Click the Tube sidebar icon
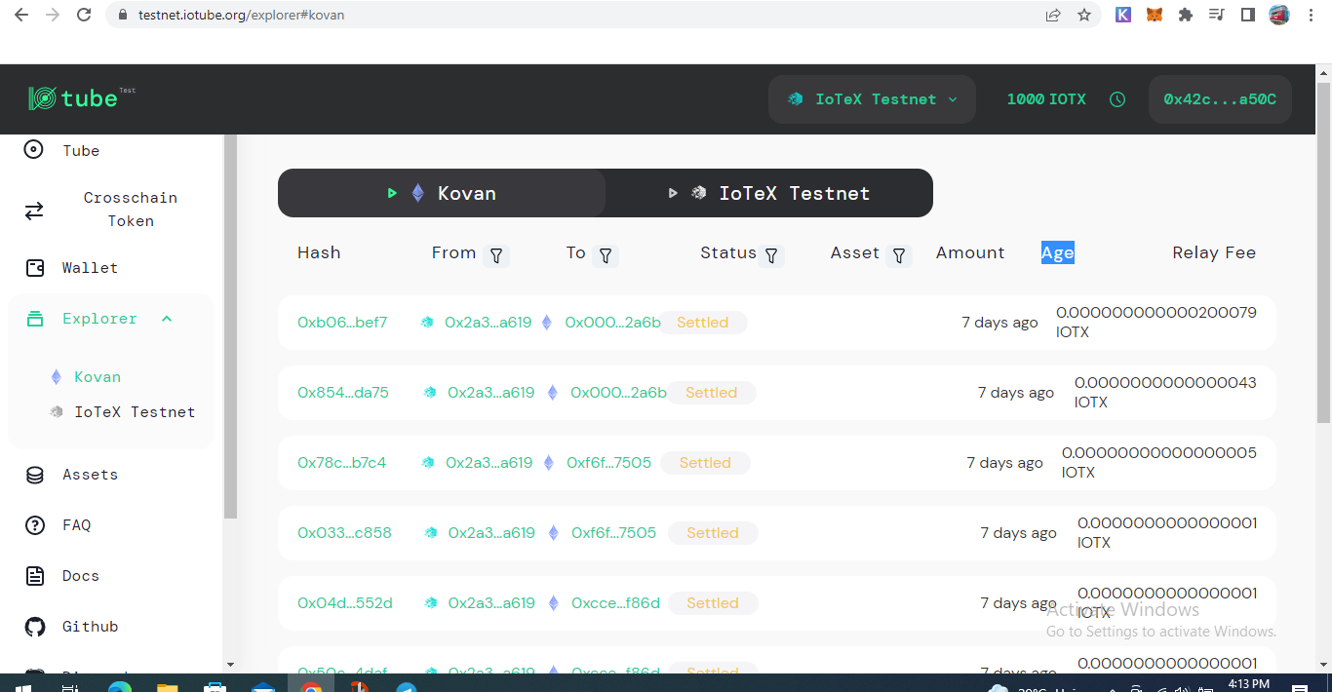Screen dimensions: 1332x692 pyautogui.click(x=34, y=150)
